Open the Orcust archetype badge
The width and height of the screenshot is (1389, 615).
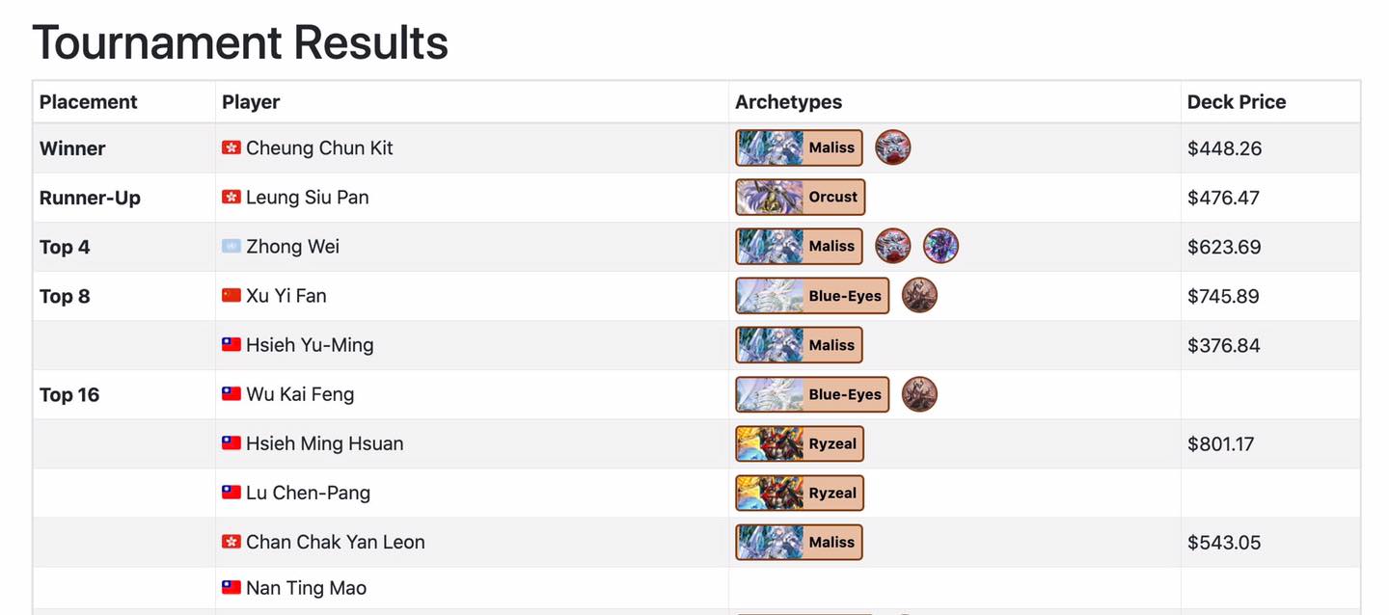click(x=800, y=197)
